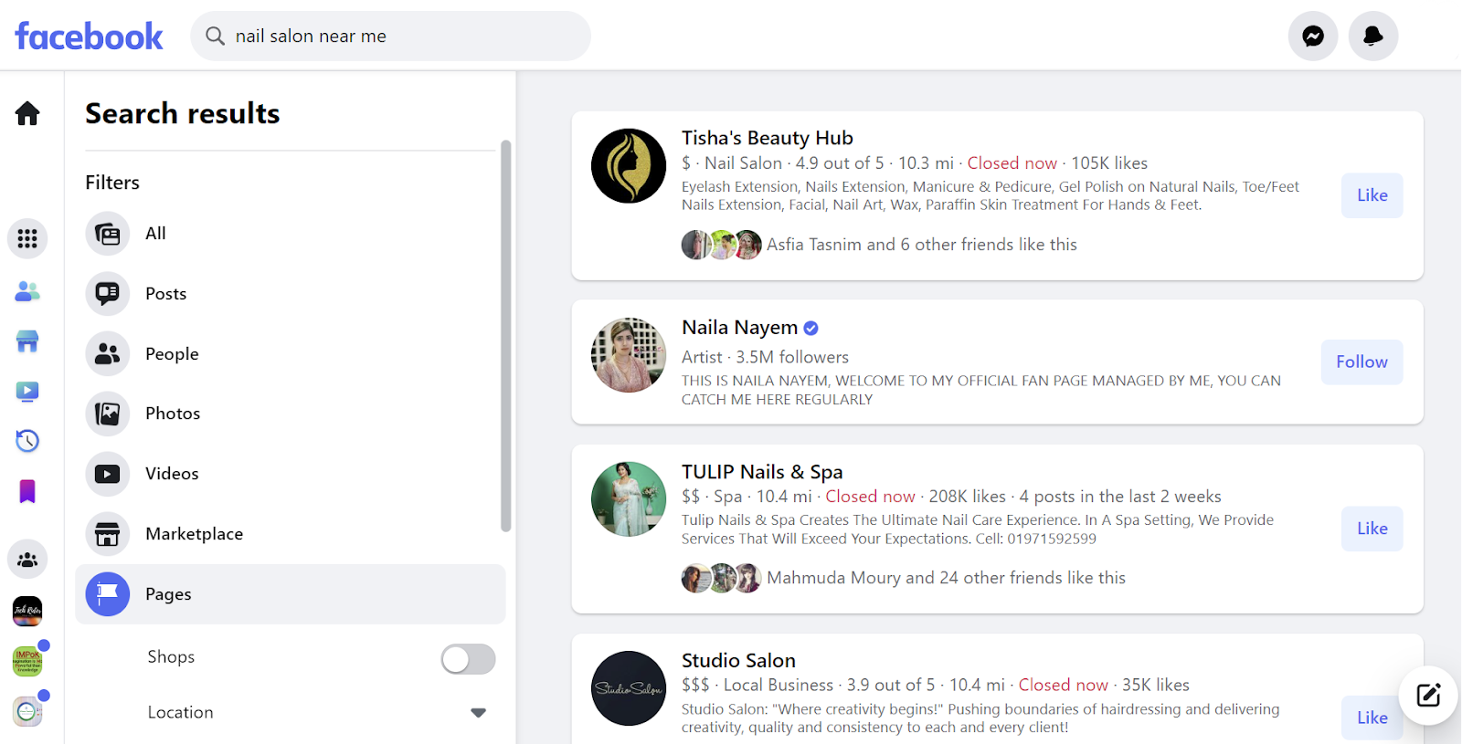Click the new message compose icon
Screen dimensions: 1462x744
[x=1428, y=696]
